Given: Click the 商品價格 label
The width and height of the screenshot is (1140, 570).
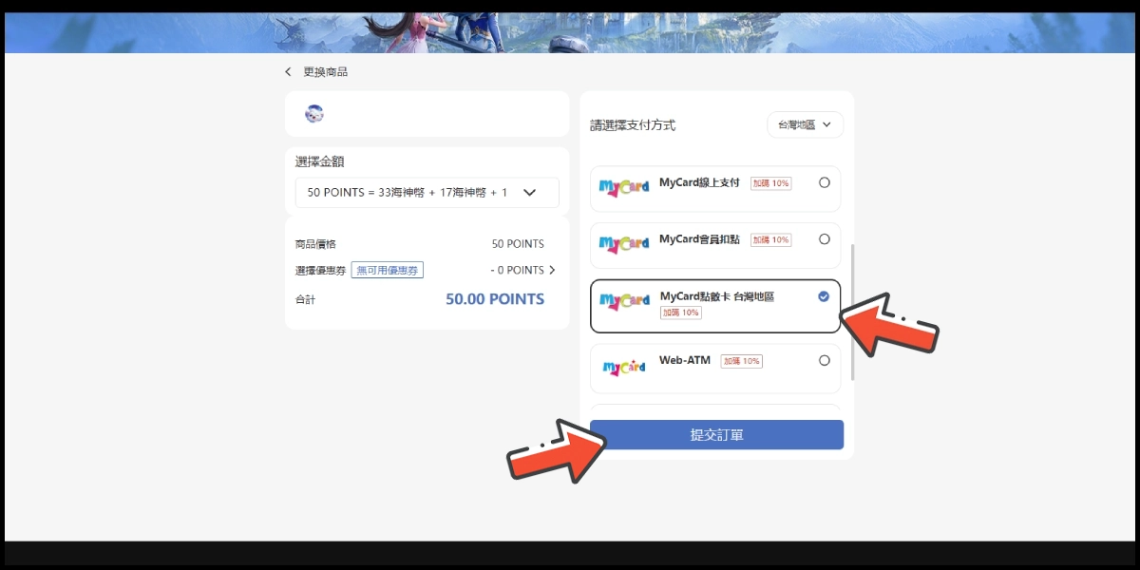Looking at the screenshot, I should coord(315,244).
